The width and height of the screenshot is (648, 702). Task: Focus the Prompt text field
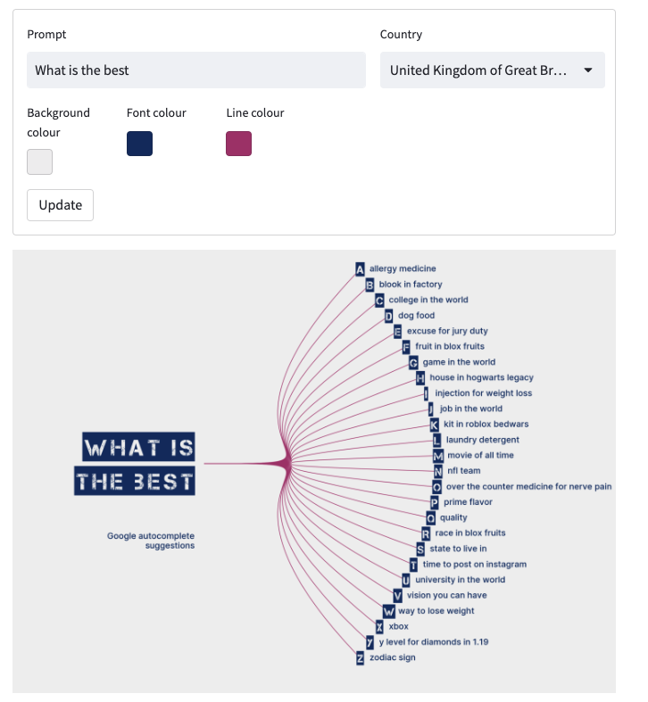pyautogui.click(x=196, y=70)
